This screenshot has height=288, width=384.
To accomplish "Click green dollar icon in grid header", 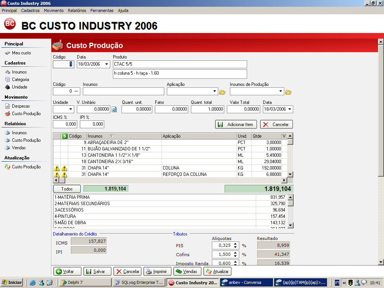I will click(64, 136).
